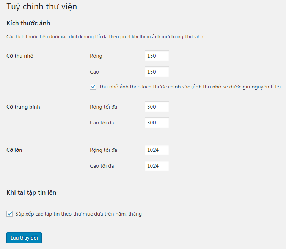This screenshot has height=249, width=286.
Task: Select the medium size max width field
Action: [x=157, y=107]
